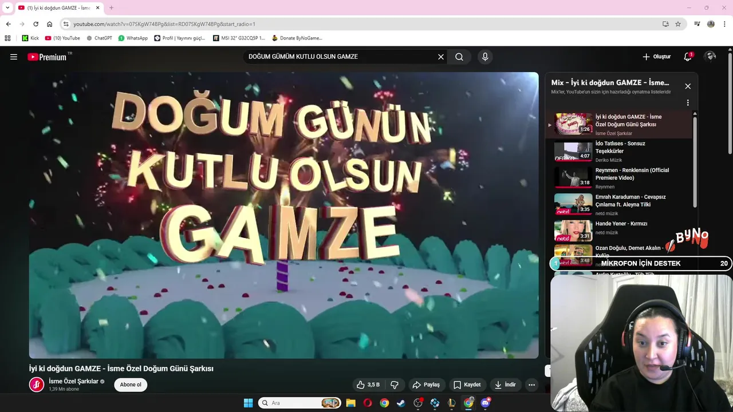733x412 pixels.
Task: Open the Kick bookmark
Action: [x=30, y=38]
